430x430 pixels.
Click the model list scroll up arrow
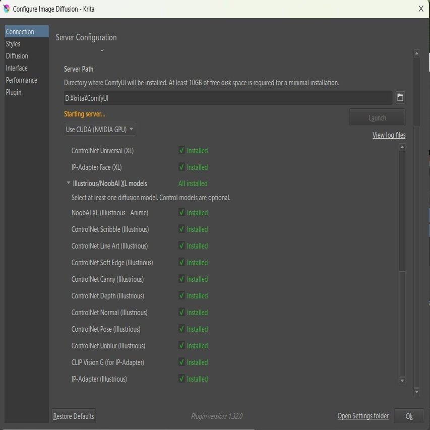(402, 148)
